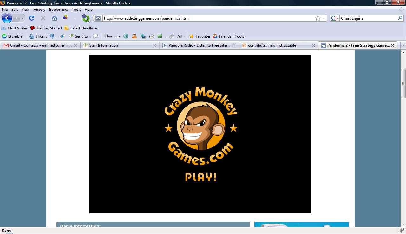
Task: Open the StumbleUpon comment speech bubble
Action: pos(95,36)
